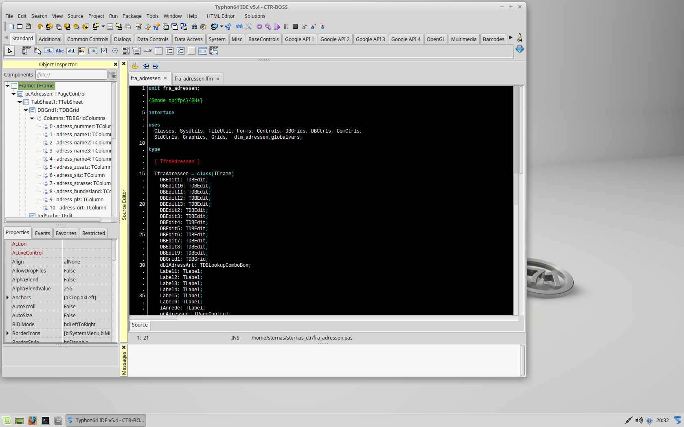
Task: Close the Object Inspector panel
Action: click(116, 64)
